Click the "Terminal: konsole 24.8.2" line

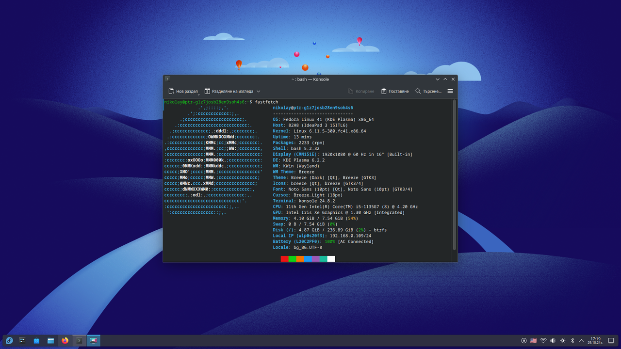pos(304,201)
